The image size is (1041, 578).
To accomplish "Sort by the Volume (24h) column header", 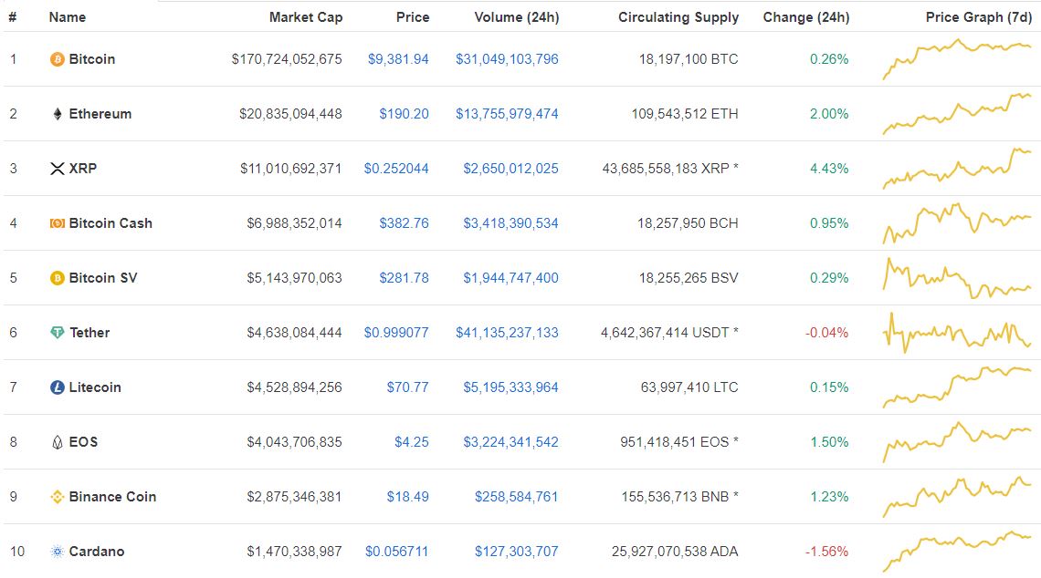I will click(x=517, y=17).
